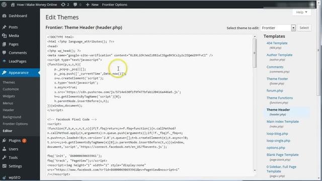Open the Theme Header file

[x=278, y=110]
